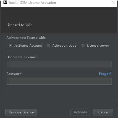The width and height of the screenshot is (118, 118).
Task: Dismiss dialog with the Cancel button
Action: [103, 112]
